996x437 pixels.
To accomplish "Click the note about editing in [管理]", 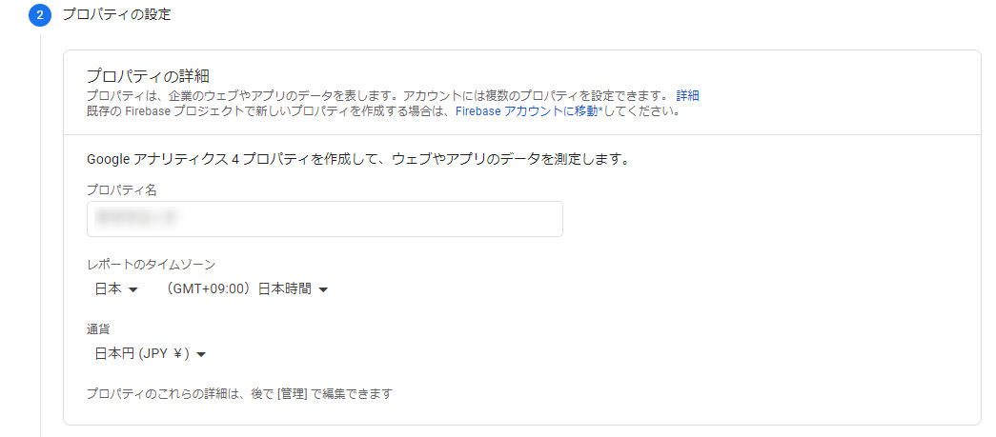I will (239, 394).
